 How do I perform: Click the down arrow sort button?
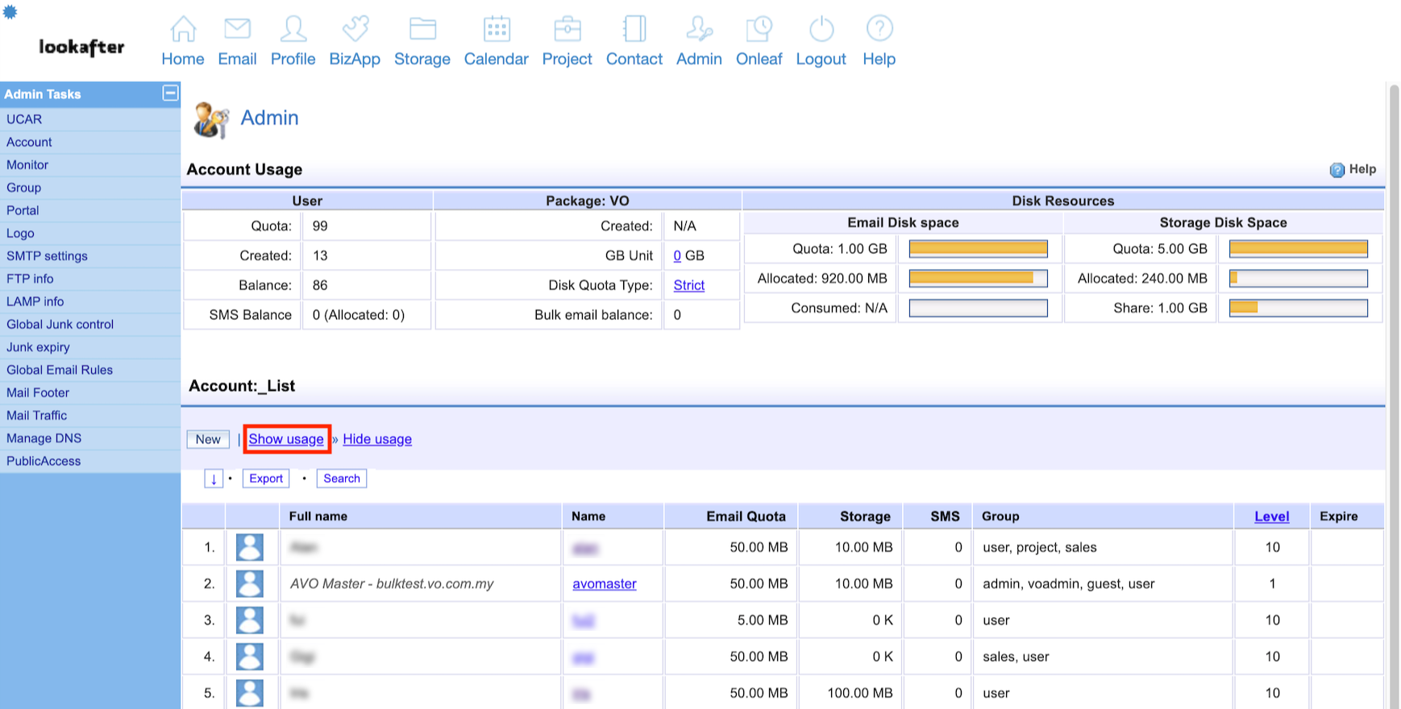[214, 479]
